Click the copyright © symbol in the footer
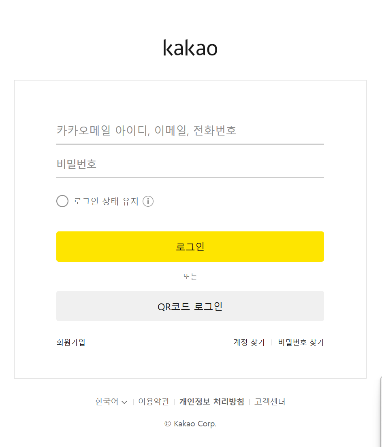382x447 pixels. 168,424
